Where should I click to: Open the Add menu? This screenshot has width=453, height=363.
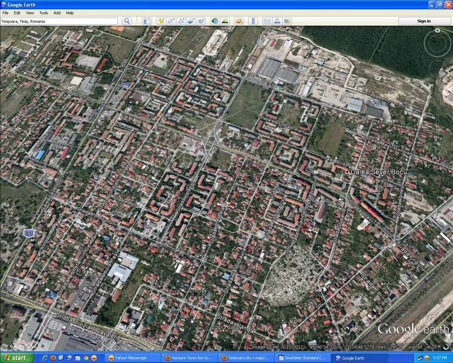(57, 13)
